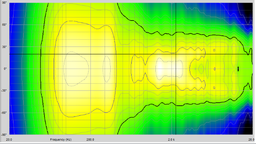The height and width of the screenshot is (144, 256).
Task: Click the -60° angle axis label
Action: [x=4, y=113]
